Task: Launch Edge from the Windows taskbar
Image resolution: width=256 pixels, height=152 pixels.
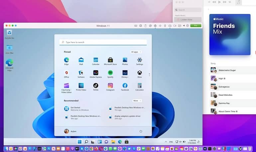Action: click(120, 142)
